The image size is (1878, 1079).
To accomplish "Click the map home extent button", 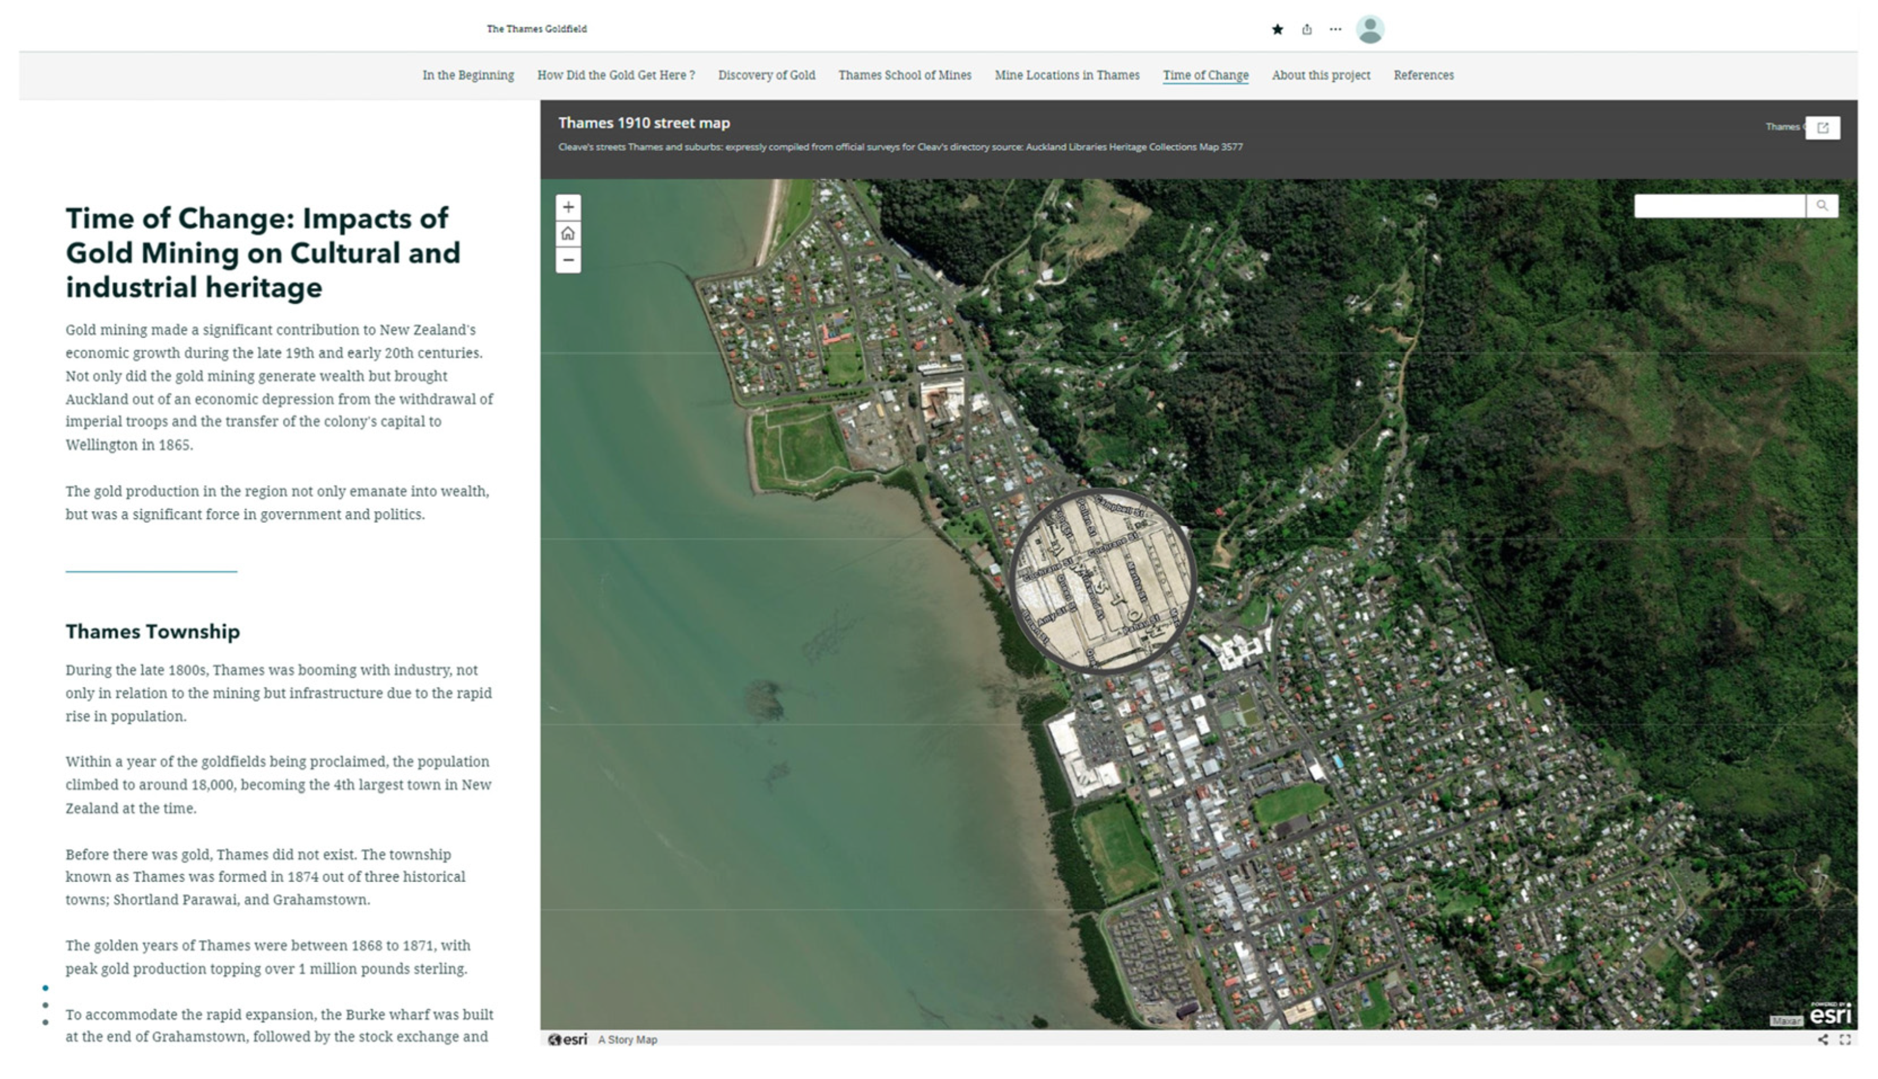I will tap(568, 234).
